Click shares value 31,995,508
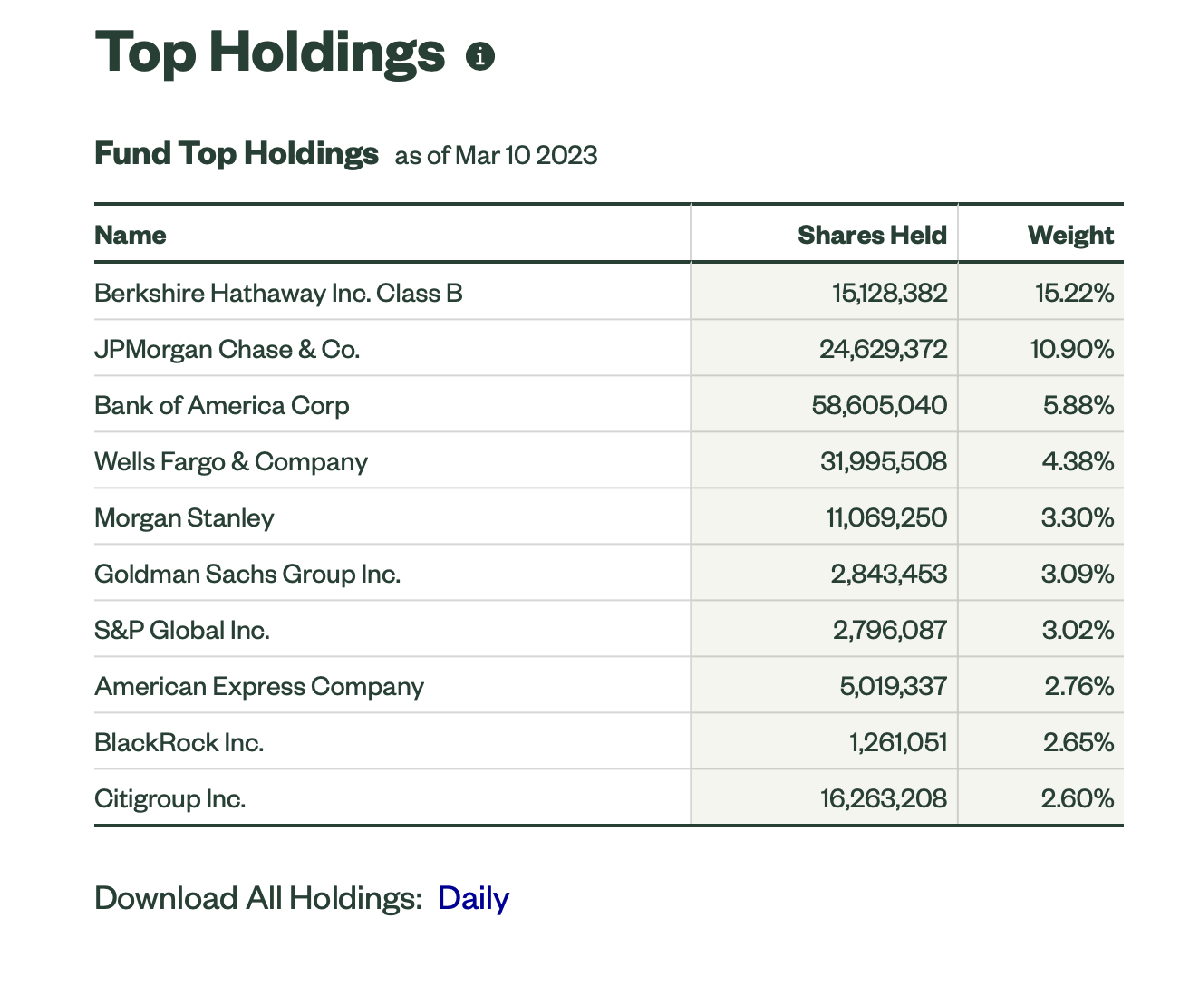Image resolution: width=1180 pixels, height=986 pixels. (884, 461)
